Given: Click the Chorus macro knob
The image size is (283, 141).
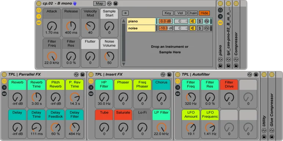Looking at the screenshot, I should [161, 97].
